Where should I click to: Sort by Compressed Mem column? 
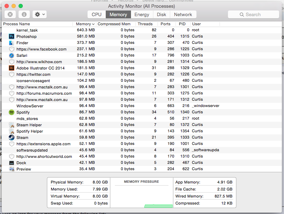tap(116, 24)
